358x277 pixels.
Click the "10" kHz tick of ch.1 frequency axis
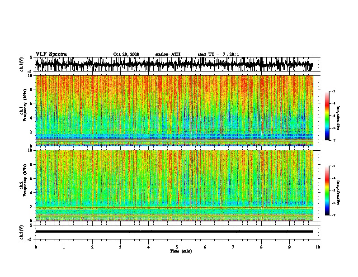tap(30, 76)
